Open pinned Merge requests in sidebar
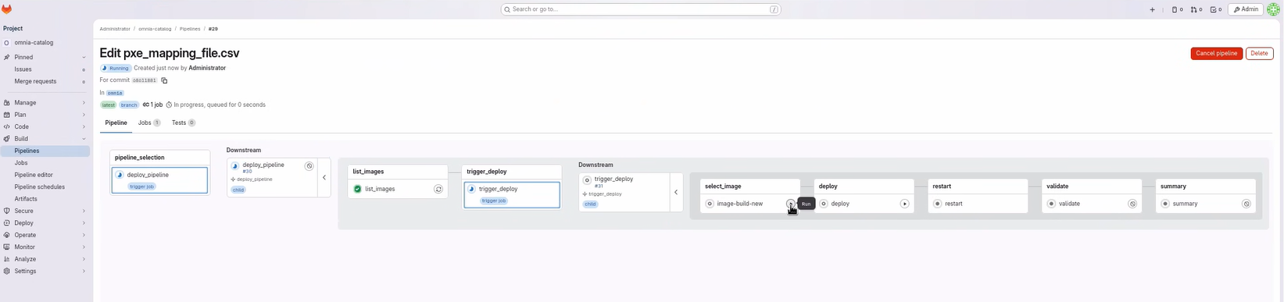 tap(45, 81)
